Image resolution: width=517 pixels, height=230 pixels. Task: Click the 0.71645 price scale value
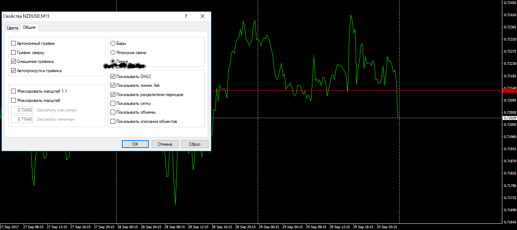[510, 222]
